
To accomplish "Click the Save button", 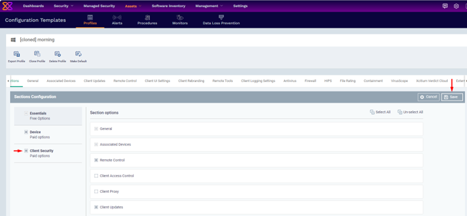I will tap(452, 97).
